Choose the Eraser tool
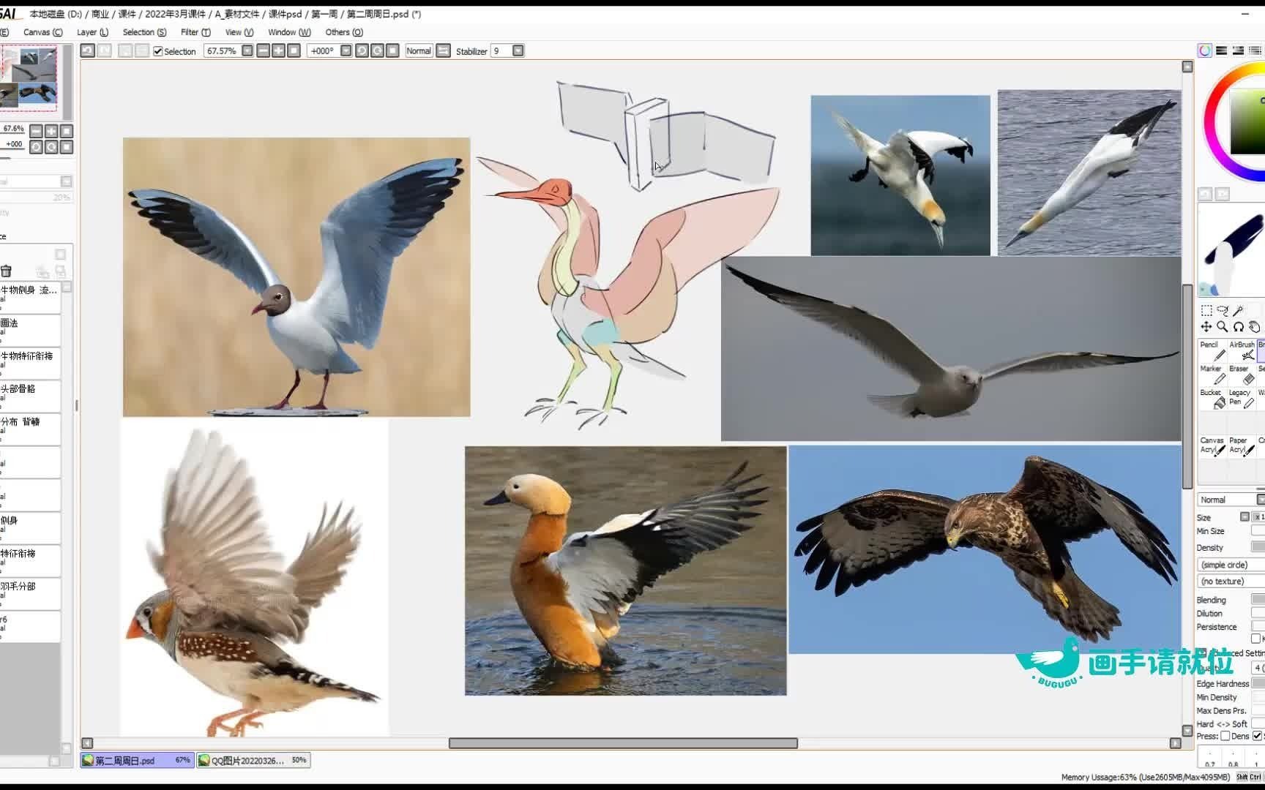 click(x=1242, y=375)
